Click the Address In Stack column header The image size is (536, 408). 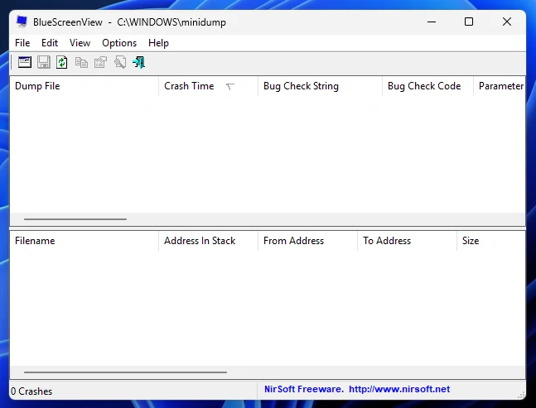pos(208,241)
